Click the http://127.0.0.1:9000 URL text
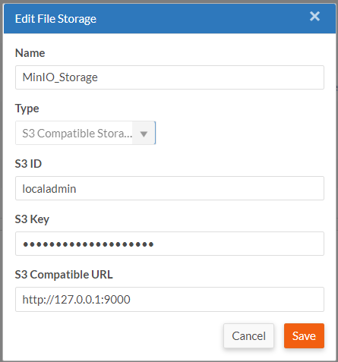This screenshot has width=338, height=362. [76, 300]
